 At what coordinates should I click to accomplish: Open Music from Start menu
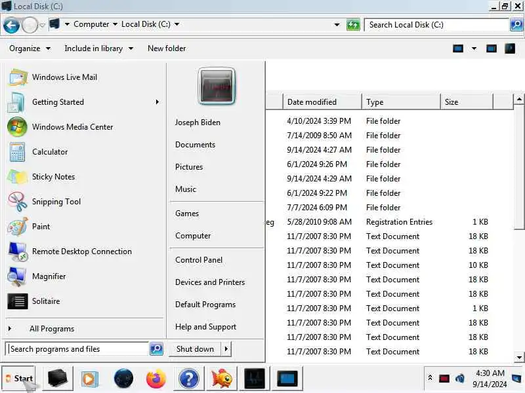tap(186, 189)
